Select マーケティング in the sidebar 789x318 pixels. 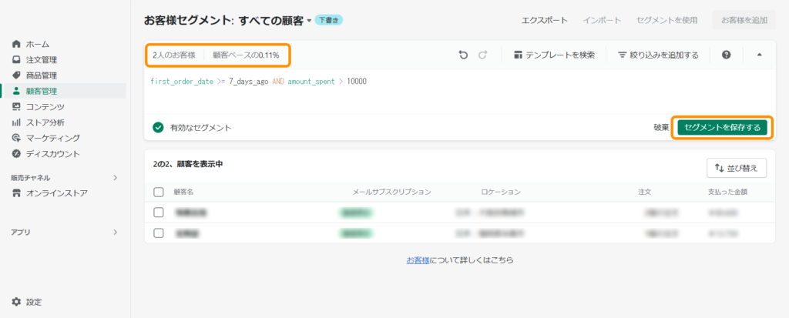(x=52, y=138)
